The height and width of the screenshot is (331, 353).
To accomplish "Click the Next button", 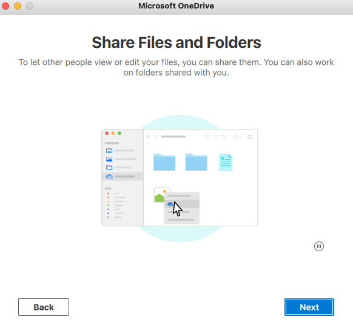I will (x=309, y=307).
